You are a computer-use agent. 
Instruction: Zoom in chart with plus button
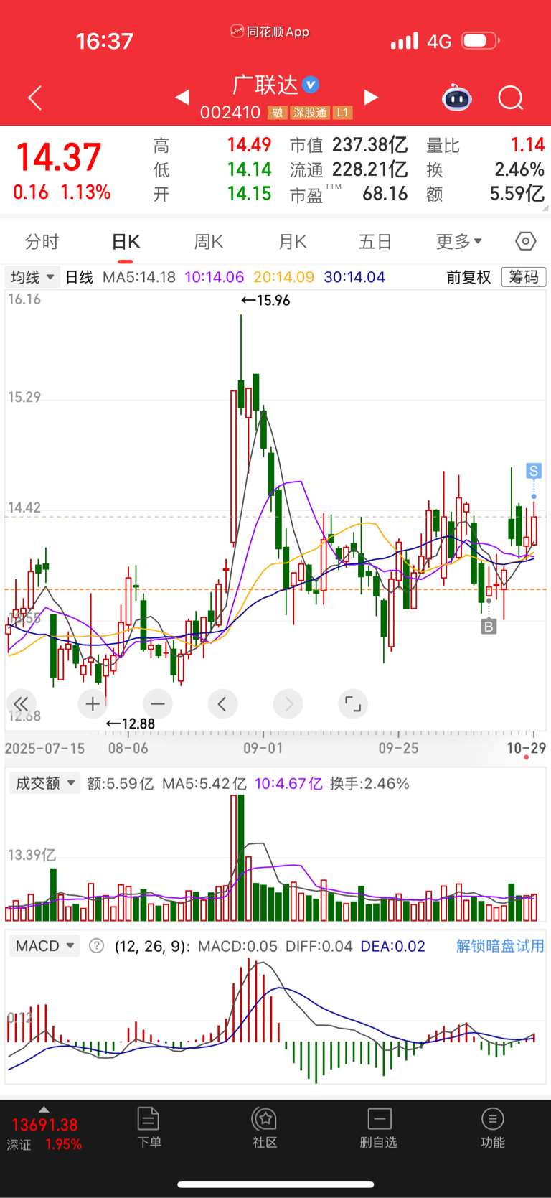click(93, 704)
